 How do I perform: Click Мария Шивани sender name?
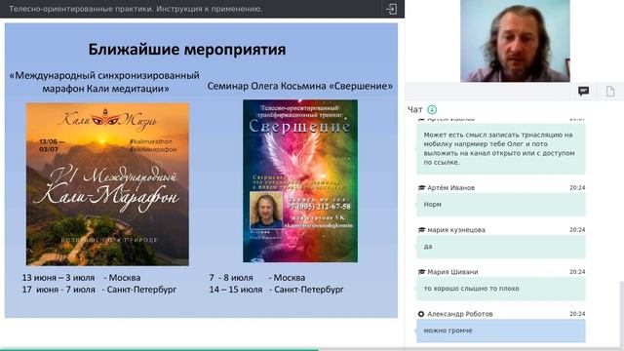(452, 272)
